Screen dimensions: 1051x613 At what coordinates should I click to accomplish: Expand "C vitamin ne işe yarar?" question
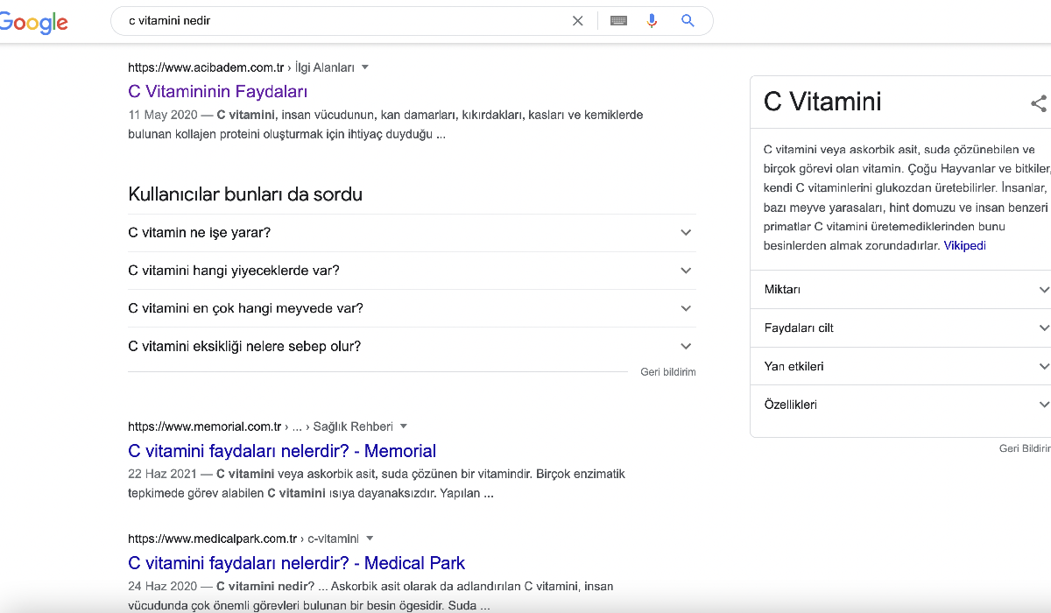click(685, 233)
